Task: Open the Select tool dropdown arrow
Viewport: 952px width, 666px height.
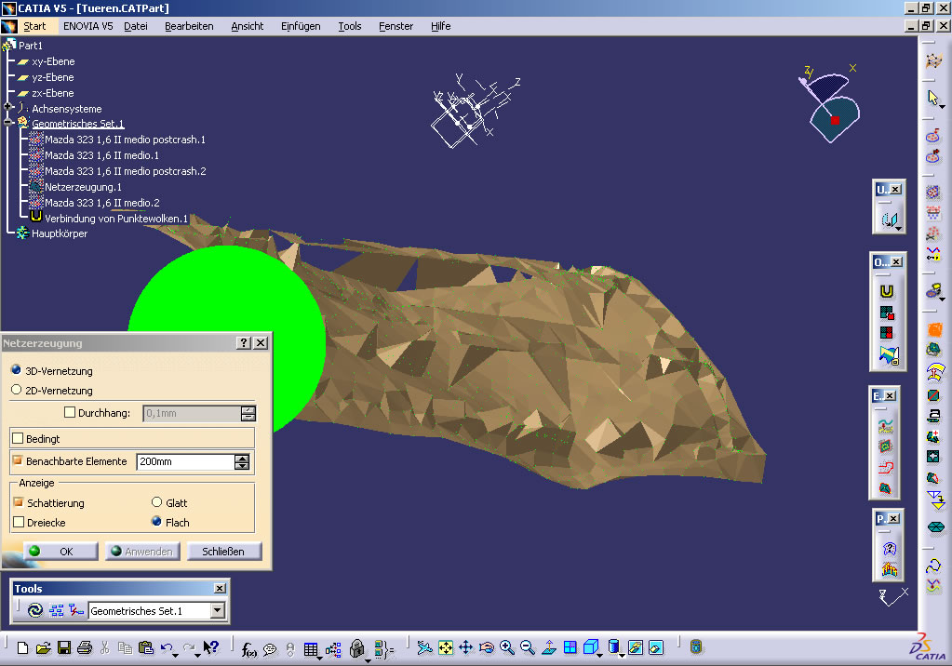Action: pos(942,107)
